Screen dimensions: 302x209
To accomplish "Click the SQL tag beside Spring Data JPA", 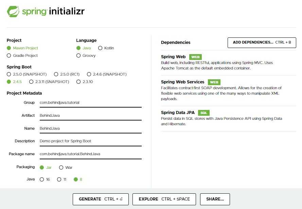I will pos(203,113).
